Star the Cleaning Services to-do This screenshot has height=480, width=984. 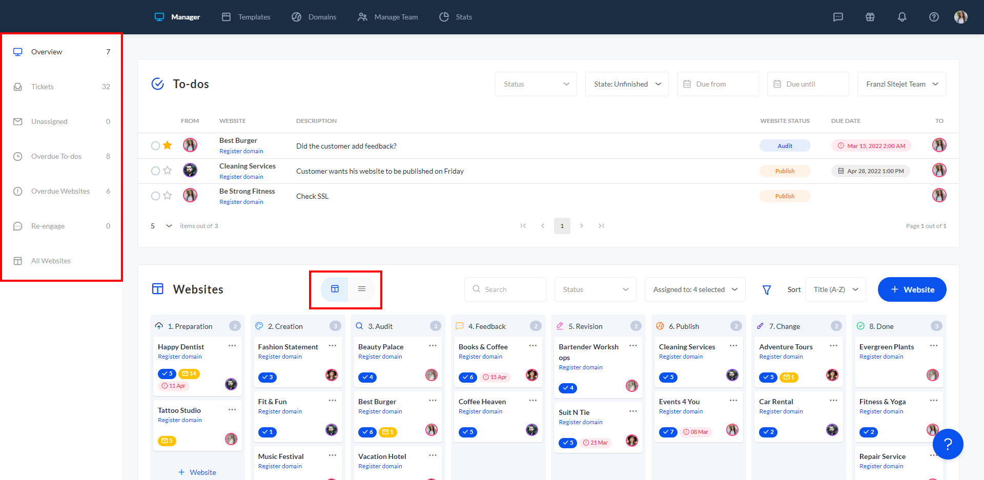(x=168, y=171)
